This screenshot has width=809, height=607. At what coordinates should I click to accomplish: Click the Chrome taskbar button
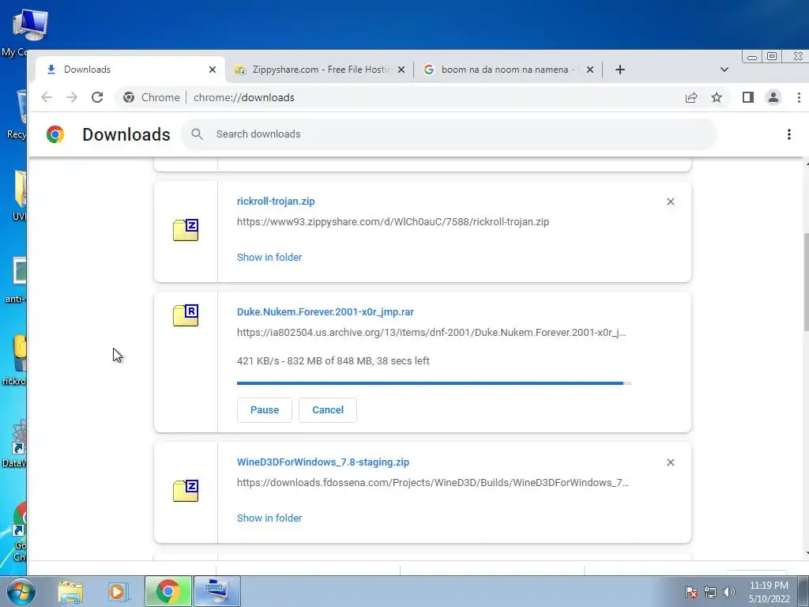168,591
